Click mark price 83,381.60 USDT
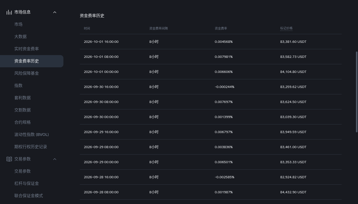The width and height of the screenshot is (358, 204). pos(293,42)
